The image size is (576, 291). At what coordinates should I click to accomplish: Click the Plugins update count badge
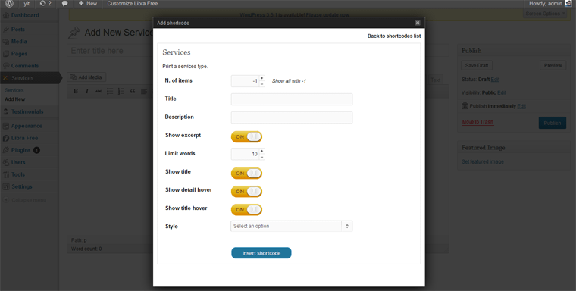click(x=36, y=150)
